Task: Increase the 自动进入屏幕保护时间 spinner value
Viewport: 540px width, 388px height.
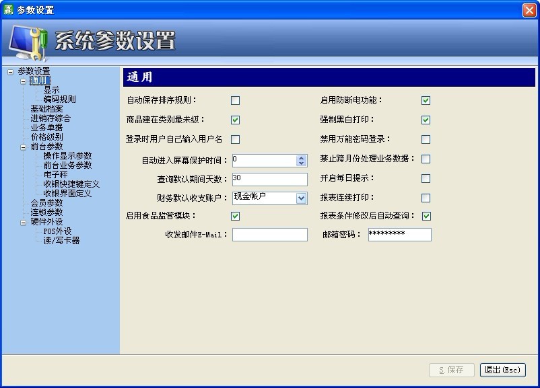Action: (x=301, y=157)
